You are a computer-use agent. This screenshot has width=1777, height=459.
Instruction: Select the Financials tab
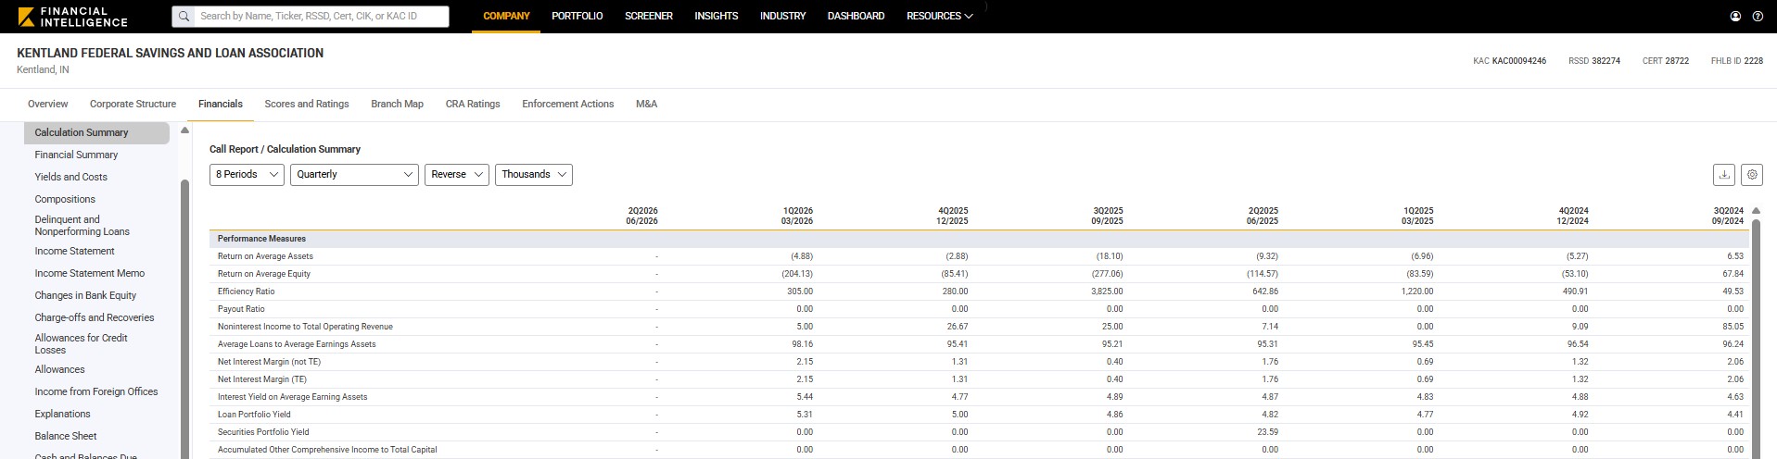point(221,104)
